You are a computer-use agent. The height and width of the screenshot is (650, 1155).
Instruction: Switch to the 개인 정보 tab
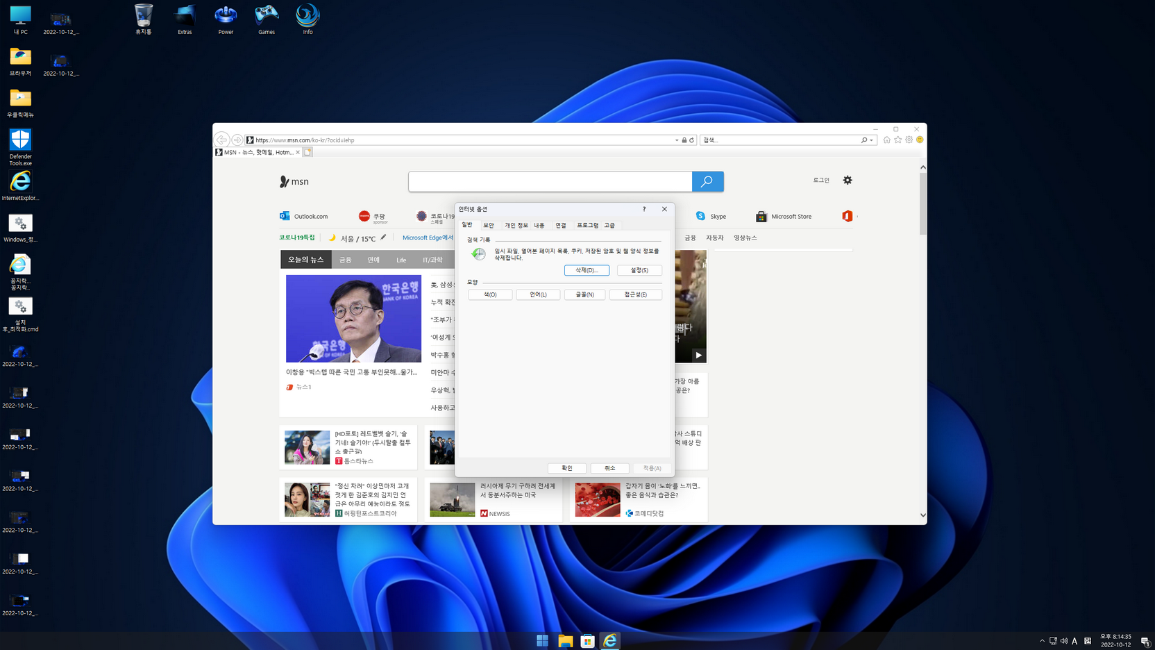[516, 226]
